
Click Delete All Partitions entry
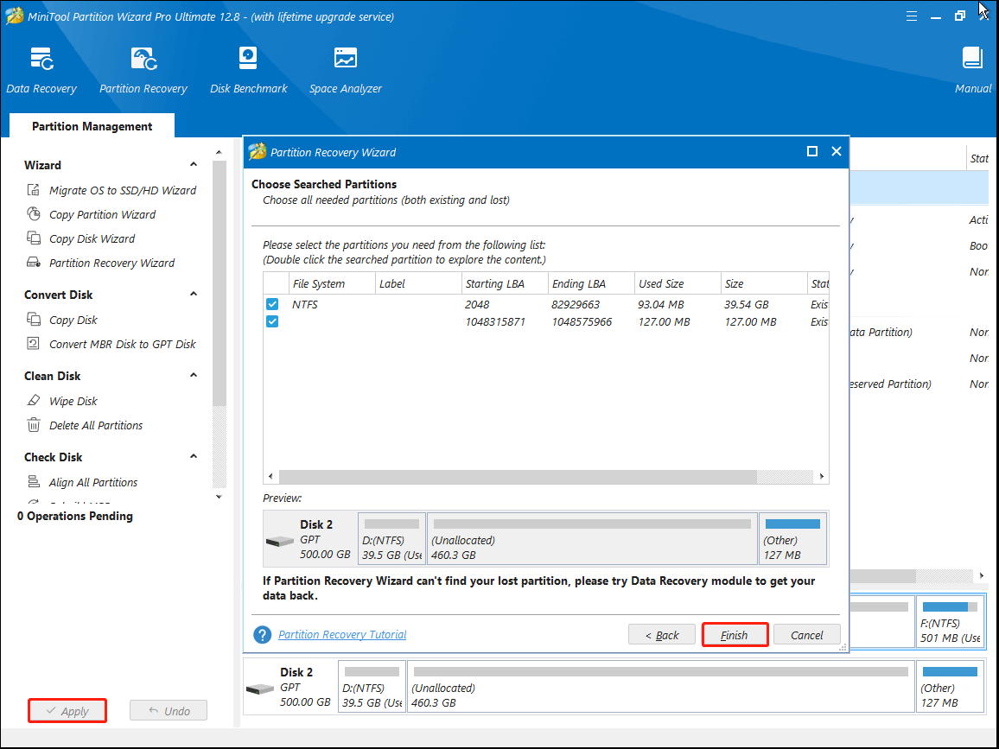96,425
